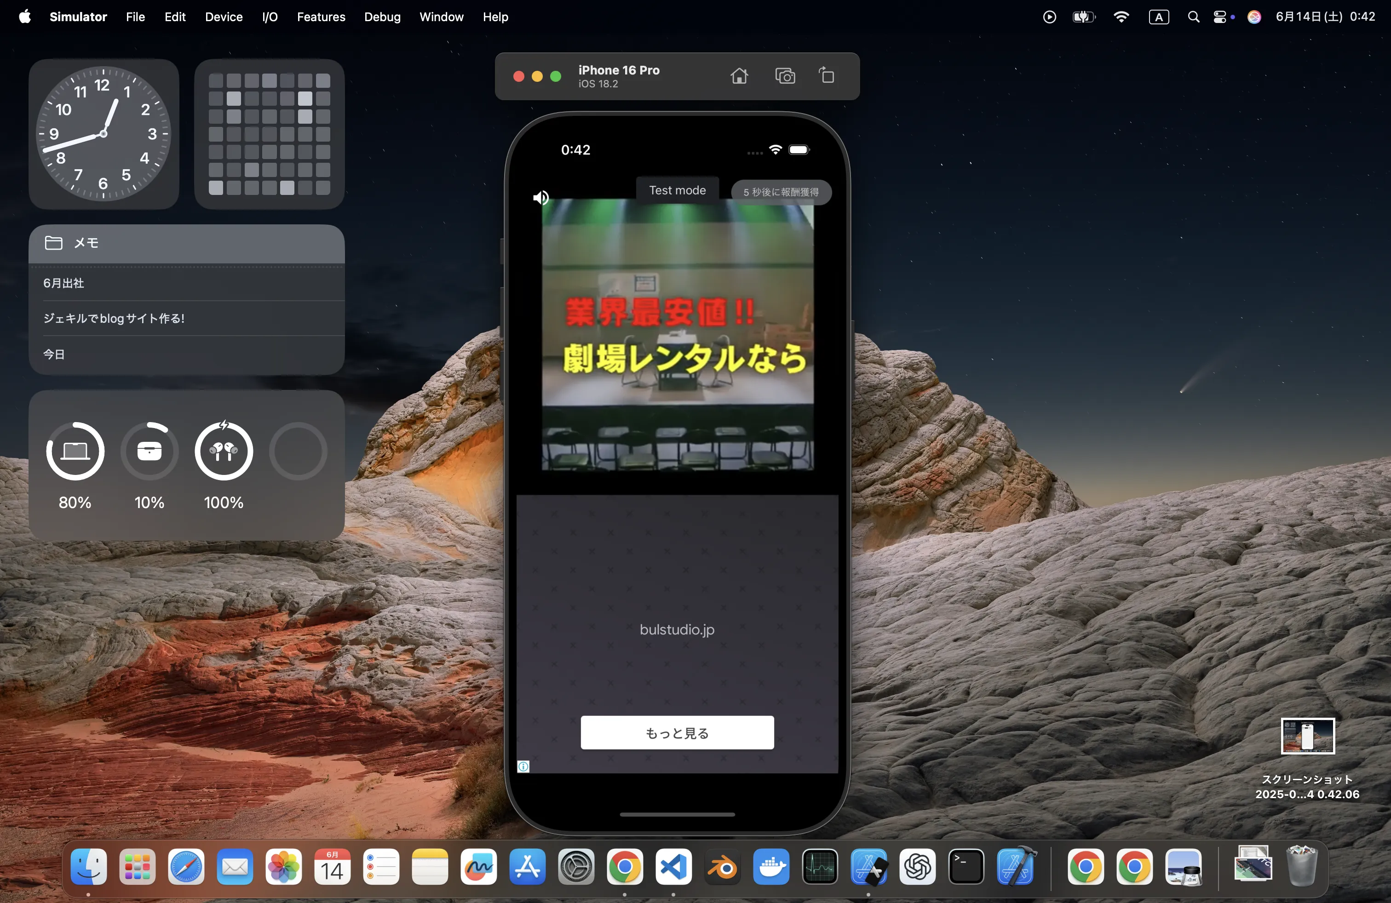Open Blender from the dock

click(722, 867)
